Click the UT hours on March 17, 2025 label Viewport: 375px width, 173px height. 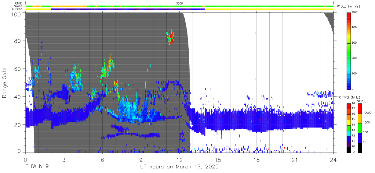point(179,167)
